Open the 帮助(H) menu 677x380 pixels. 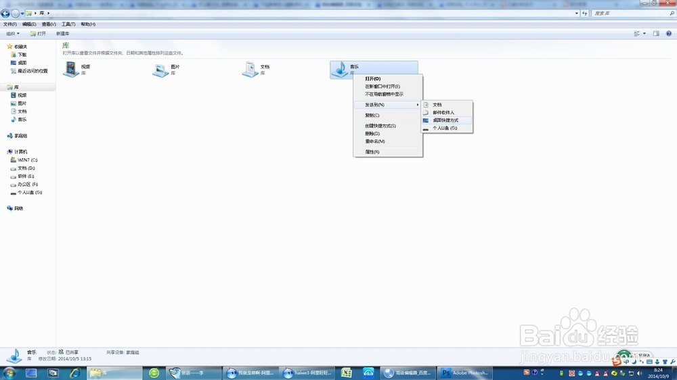[88, 24]
